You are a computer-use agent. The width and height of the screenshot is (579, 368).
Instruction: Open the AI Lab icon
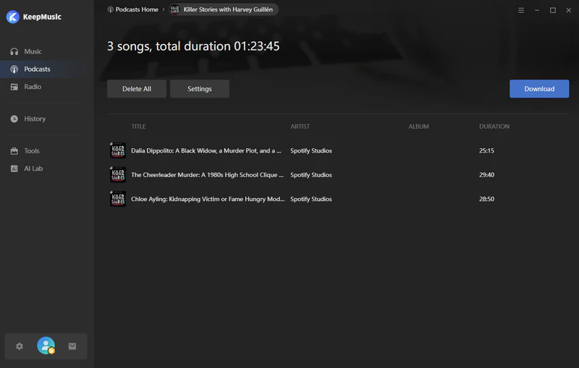click(x=14, y=168)
